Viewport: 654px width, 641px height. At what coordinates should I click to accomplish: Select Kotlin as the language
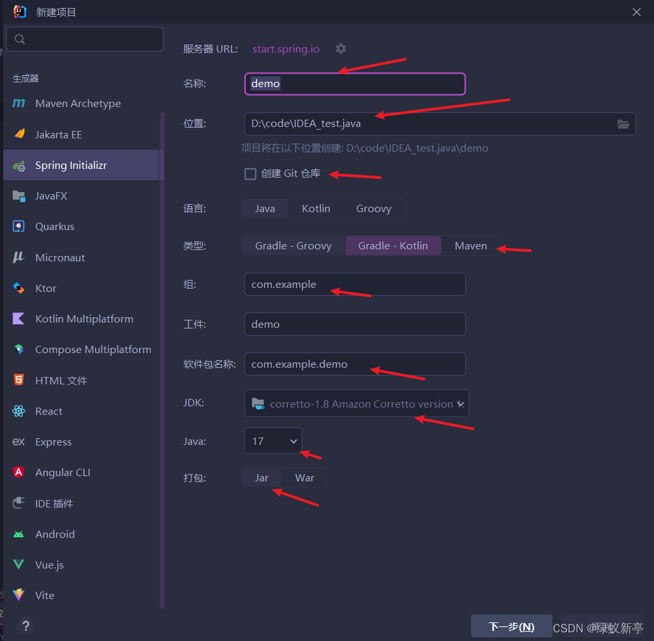click(x=316, y=208)
